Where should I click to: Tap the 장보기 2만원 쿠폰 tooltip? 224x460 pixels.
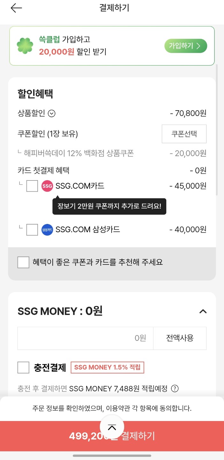[109, 206]
